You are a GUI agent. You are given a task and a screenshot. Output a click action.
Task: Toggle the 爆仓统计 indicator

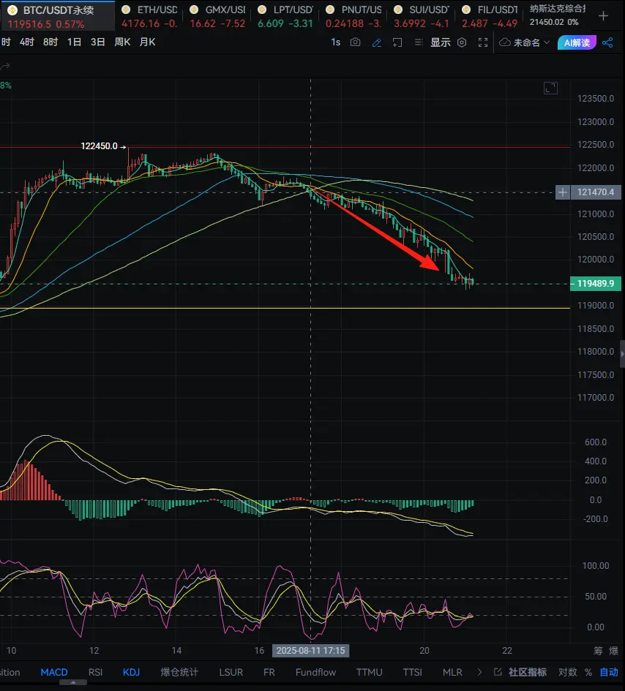(x=179, y=672)
